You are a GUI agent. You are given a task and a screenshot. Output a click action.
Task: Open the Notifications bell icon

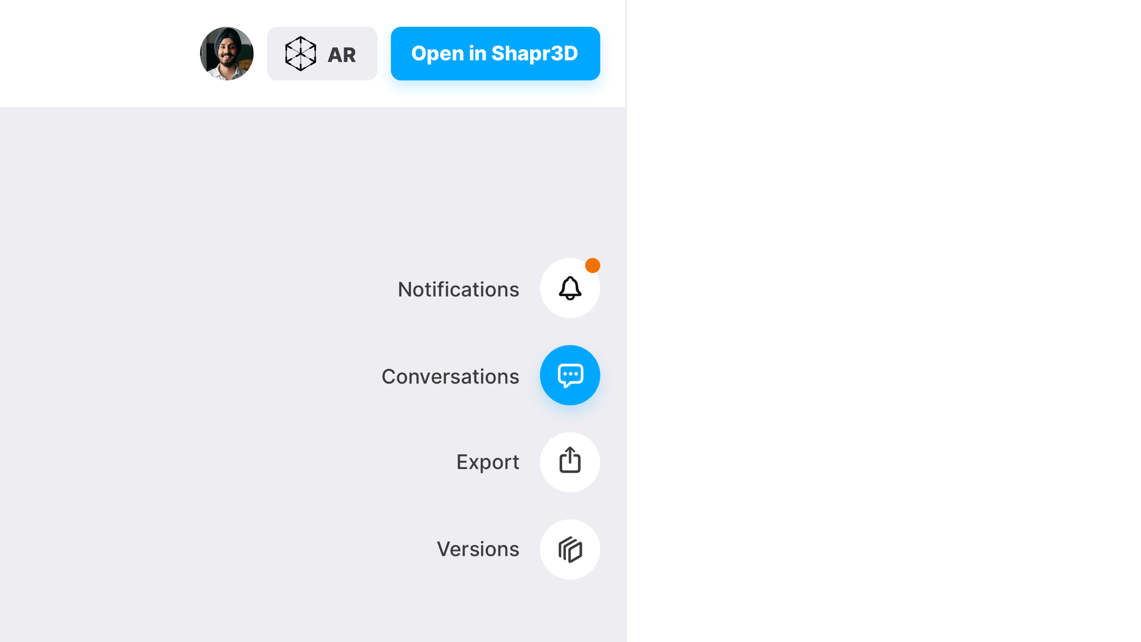click(570, 288)
